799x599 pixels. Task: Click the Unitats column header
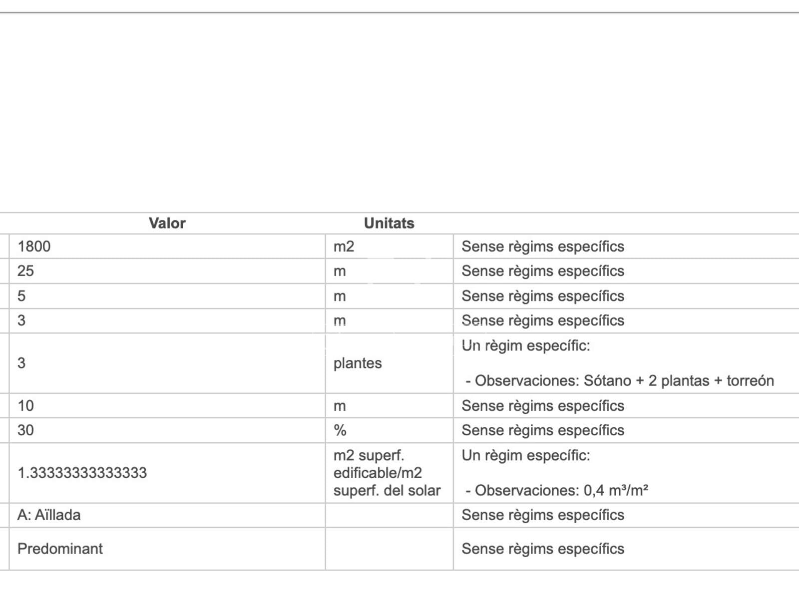(x=389, y=223)
